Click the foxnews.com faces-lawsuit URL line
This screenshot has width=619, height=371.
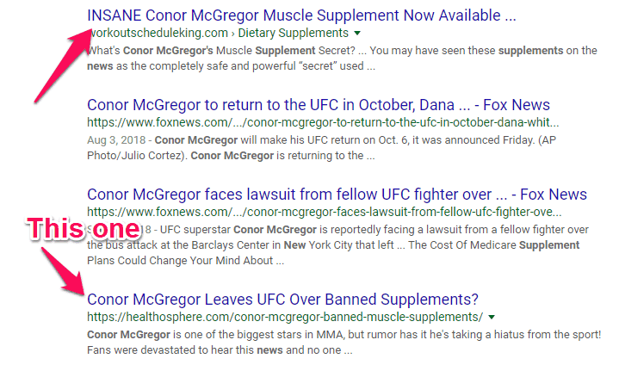click(x=324, y=212)
